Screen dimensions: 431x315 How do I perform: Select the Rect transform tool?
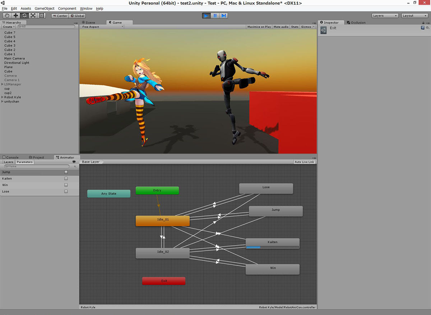[x=42, y=15]
